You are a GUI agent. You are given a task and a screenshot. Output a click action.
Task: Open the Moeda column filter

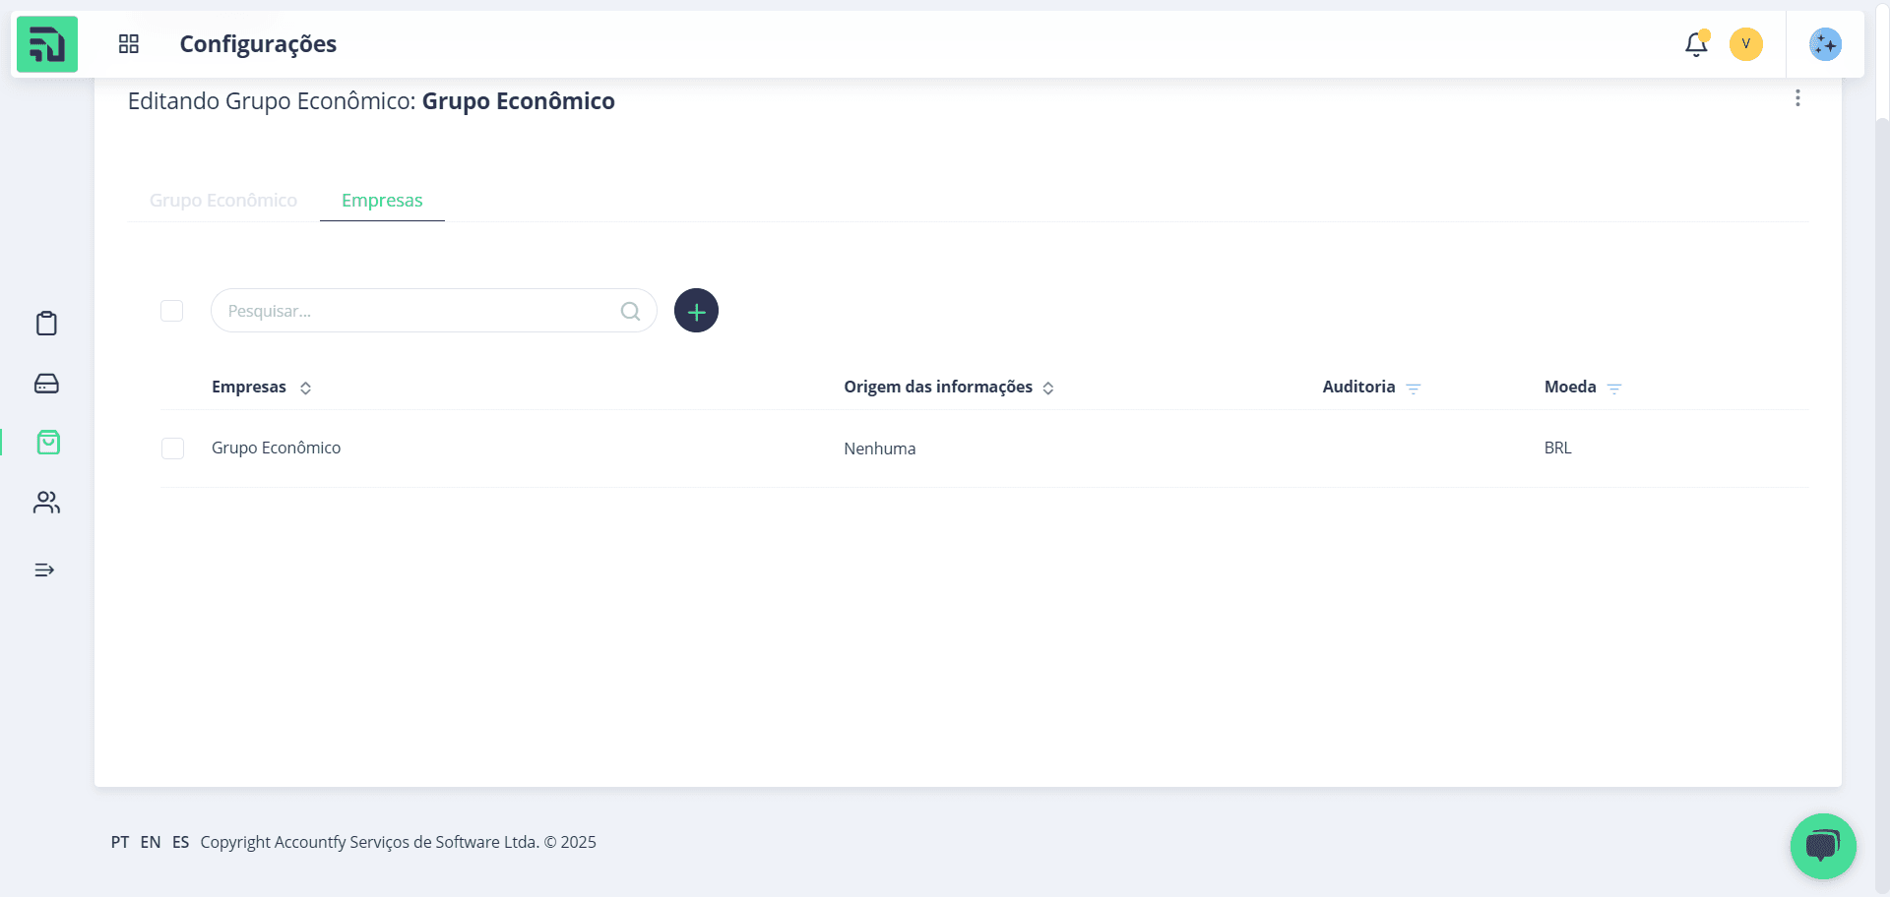(x=1614, y=389)
